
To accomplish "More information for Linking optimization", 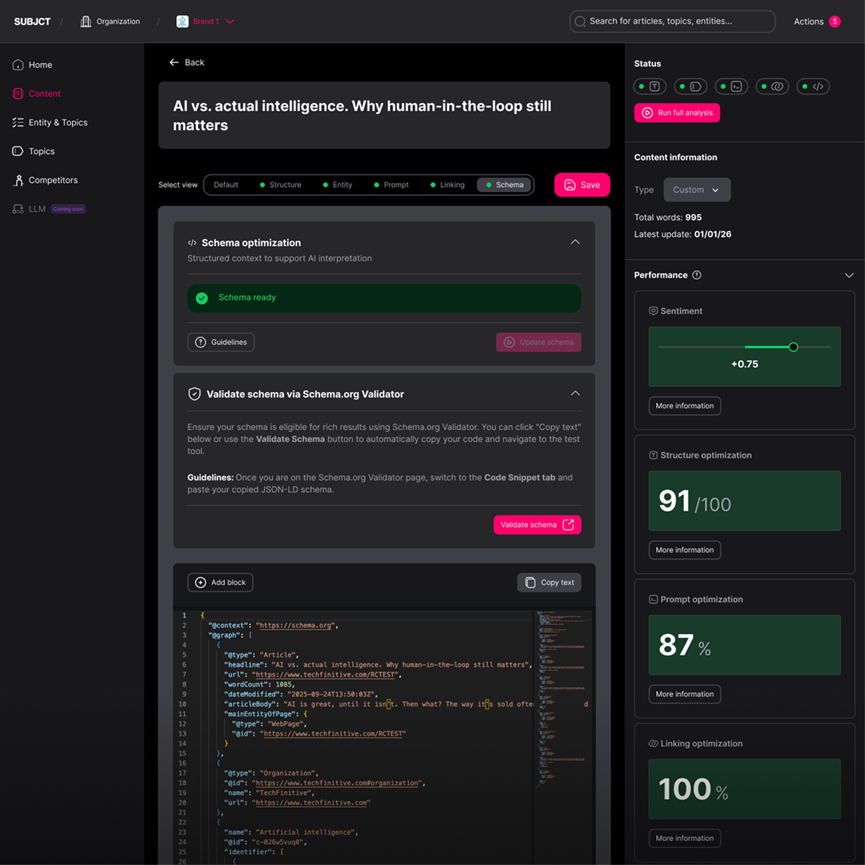I will click(x=685, y=838).
